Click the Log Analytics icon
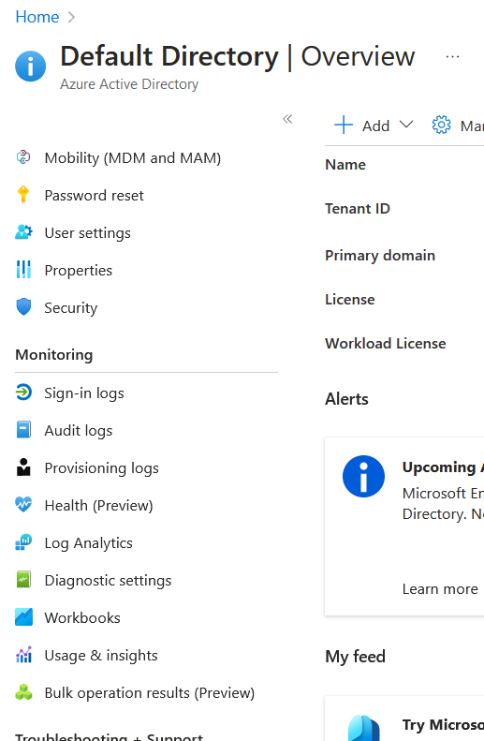The image size is (484, 741). (23, 542)
